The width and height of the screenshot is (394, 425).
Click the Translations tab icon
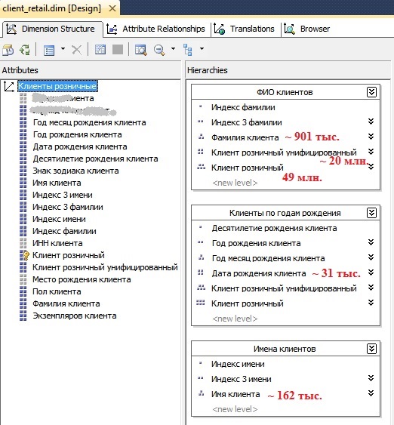point(219,29)
